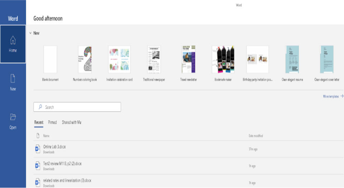Click the Word icon beside Test2 review M113
This screenshot has height=188, width=344.
pyautogui.click(x=38, y=165)
